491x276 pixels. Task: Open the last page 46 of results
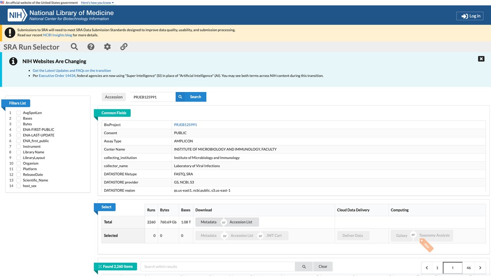(x=469, y=268)
